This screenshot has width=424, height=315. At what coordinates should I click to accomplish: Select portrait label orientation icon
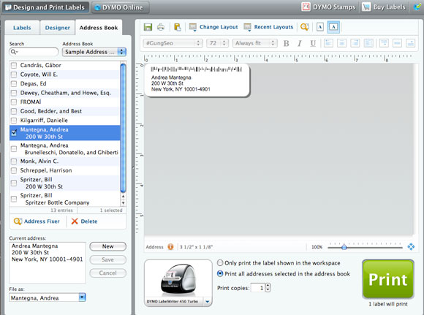pos(320,27)
